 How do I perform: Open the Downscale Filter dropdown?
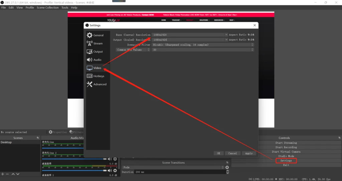click(252, 45)
